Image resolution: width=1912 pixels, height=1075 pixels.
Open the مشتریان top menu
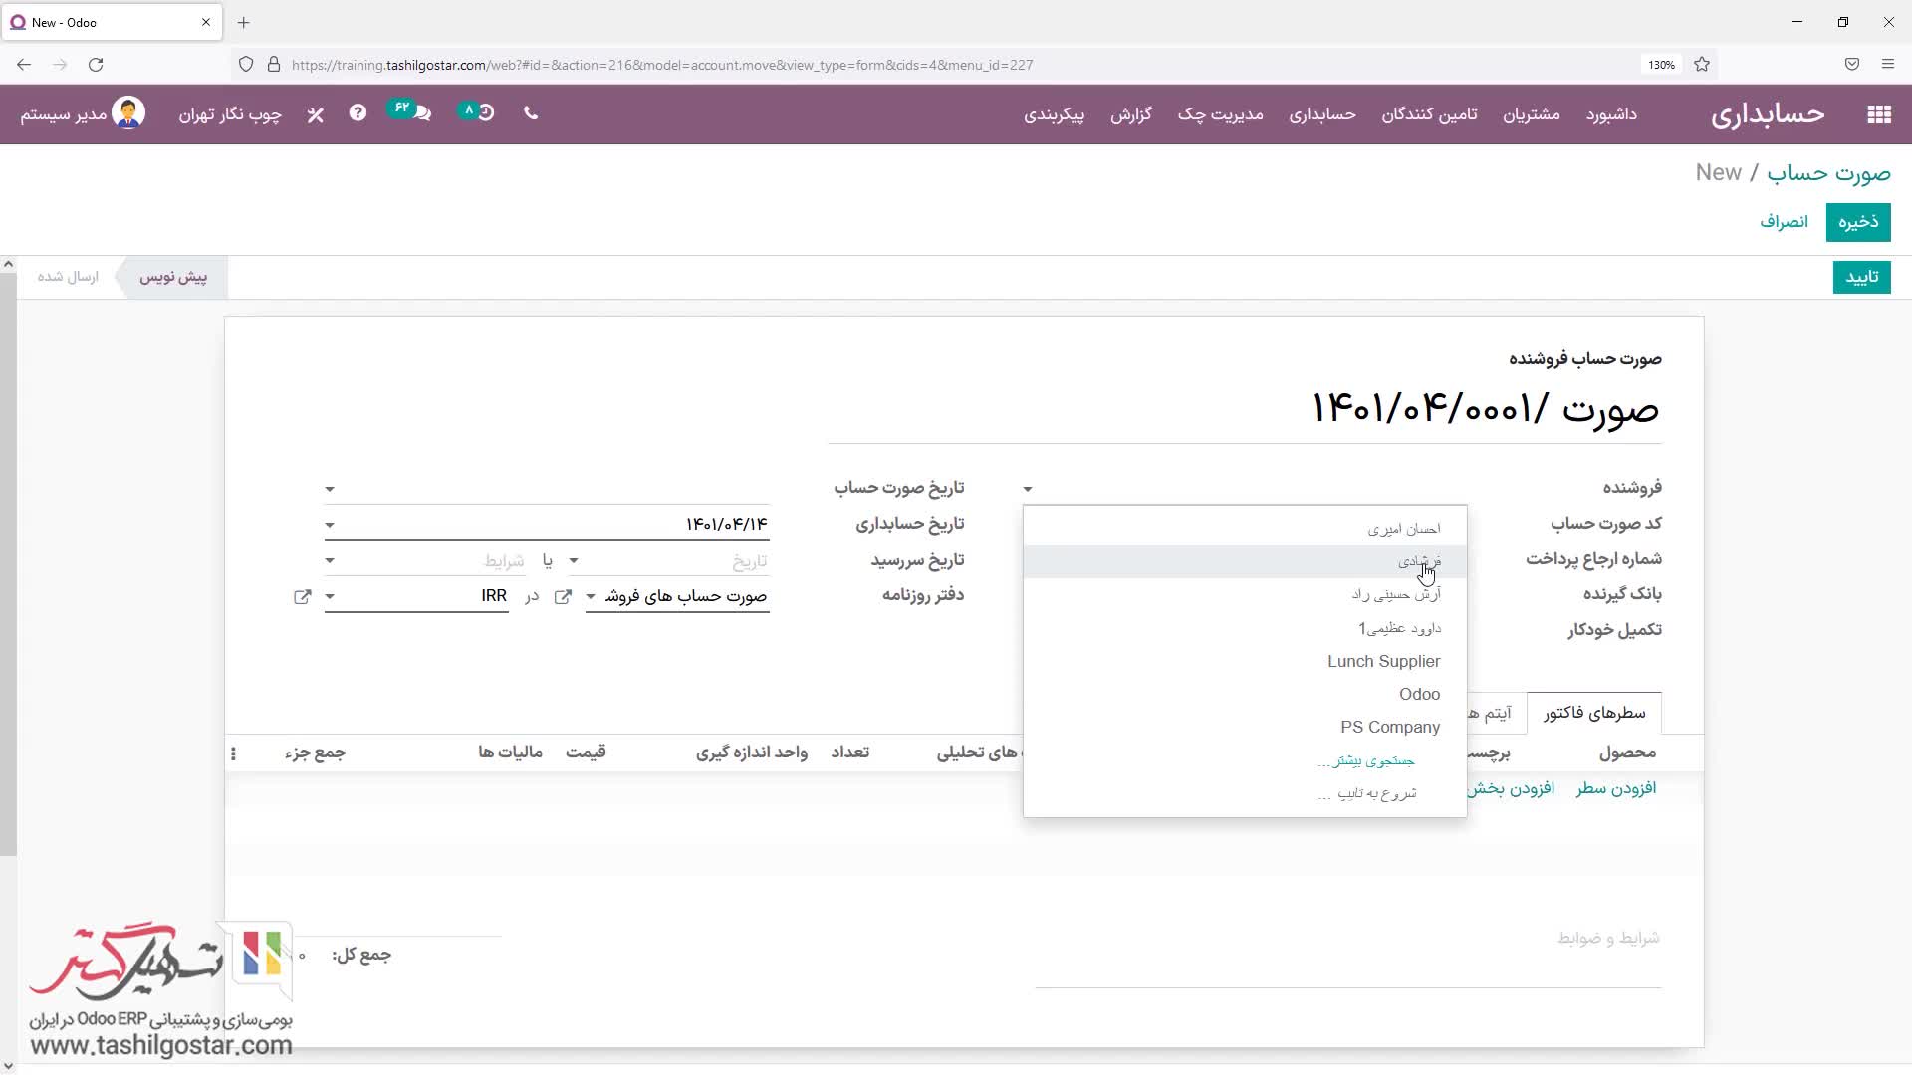[1531, 114]
